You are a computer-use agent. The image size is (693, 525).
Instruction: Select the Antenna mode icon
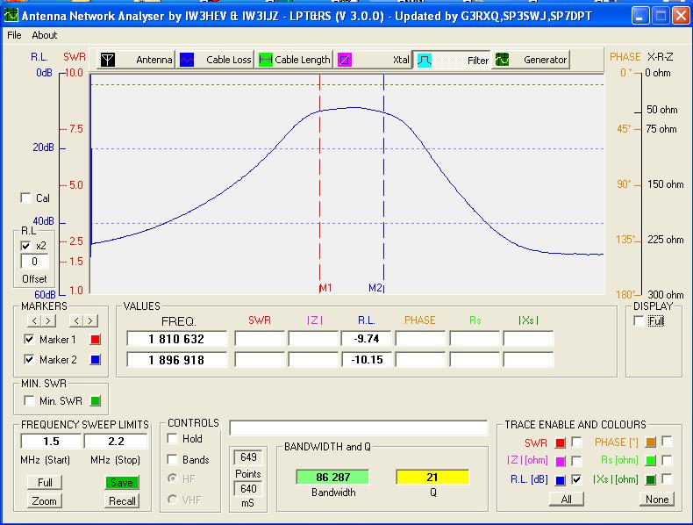tap(108, 60)
